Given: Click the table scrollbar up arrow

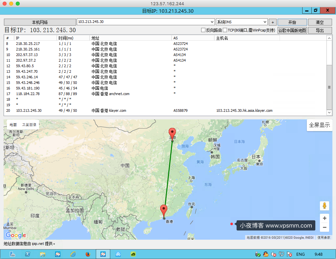Looking at the screenshot, I should click(x=329, y=38).
